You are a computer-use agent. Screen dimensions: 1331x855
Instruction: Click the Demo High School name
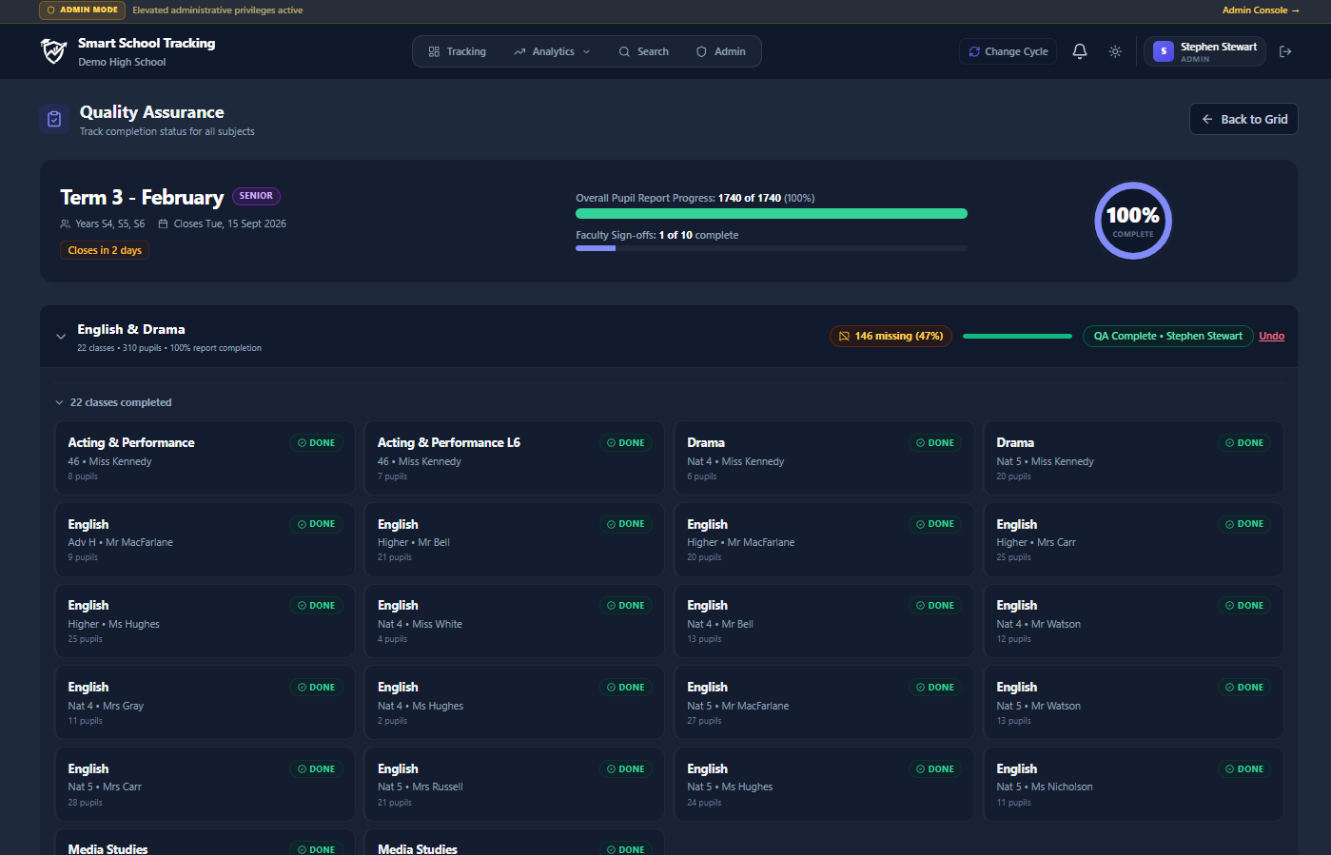(122, 63)
